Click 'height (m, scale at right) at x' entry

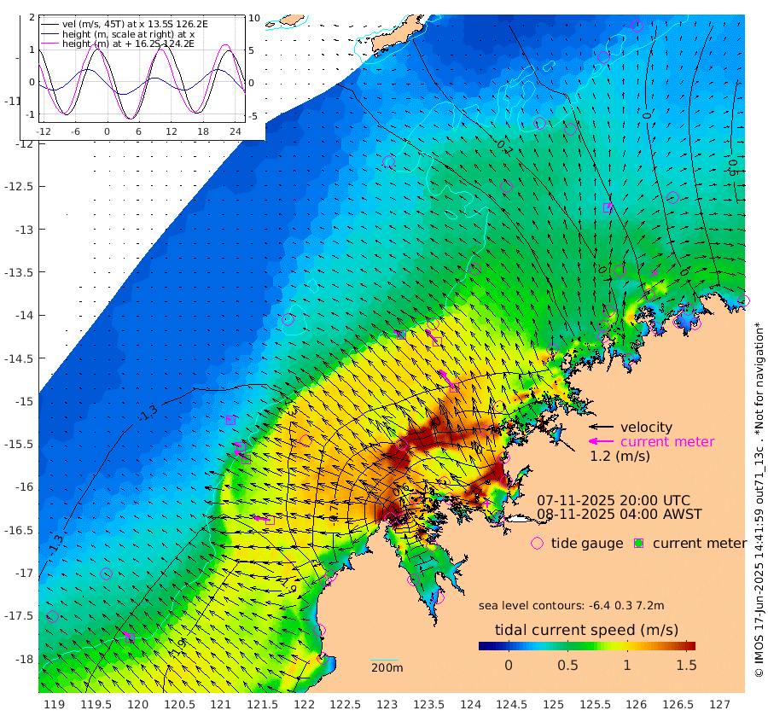[128, 34]
